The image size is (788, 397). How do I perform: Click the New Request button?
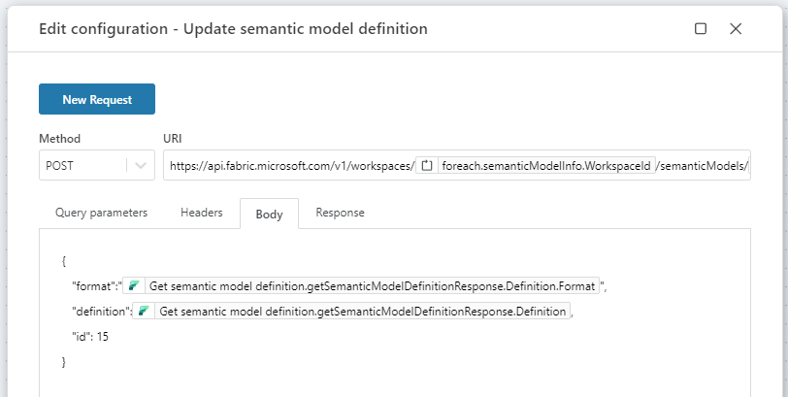coord(96,99)
